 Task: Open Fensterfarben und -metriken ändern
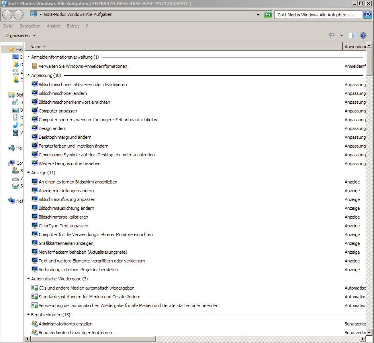pyautogui.click(x=73, y=146)
